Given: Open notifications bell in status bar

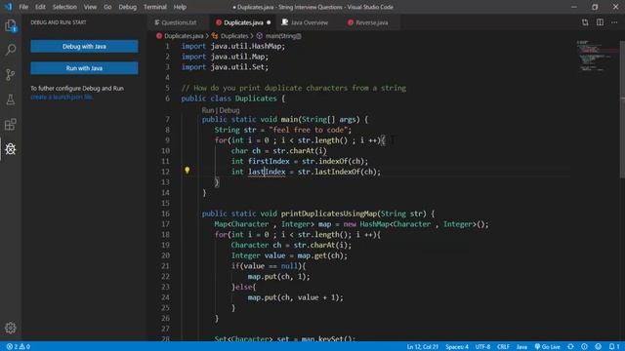Looking at the screenshot, I should coord(614,347).
